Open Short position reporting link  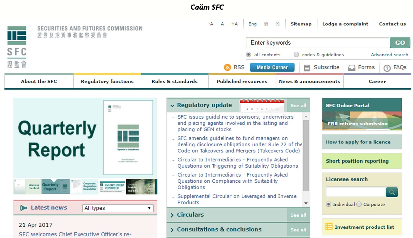click(x=362, y=161)
